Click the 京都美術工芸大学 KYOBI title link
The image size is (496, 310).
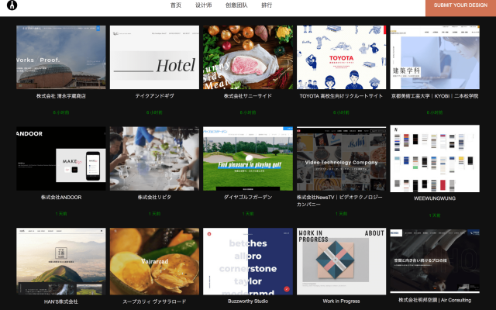(435, 96)
